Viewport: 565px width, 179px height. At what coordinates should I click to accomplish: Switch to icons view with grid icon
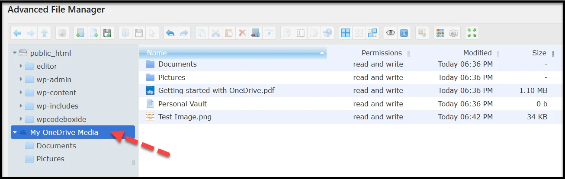coord(440,33)
